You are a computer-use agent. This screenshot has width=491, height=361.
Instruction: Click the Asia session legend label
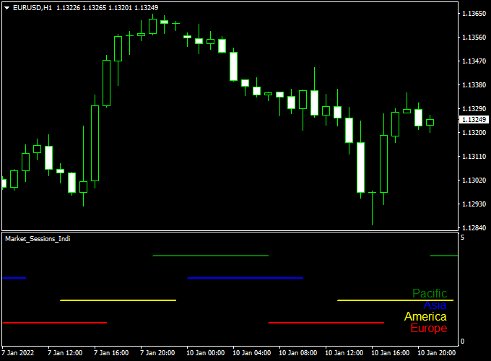[435, 305]
